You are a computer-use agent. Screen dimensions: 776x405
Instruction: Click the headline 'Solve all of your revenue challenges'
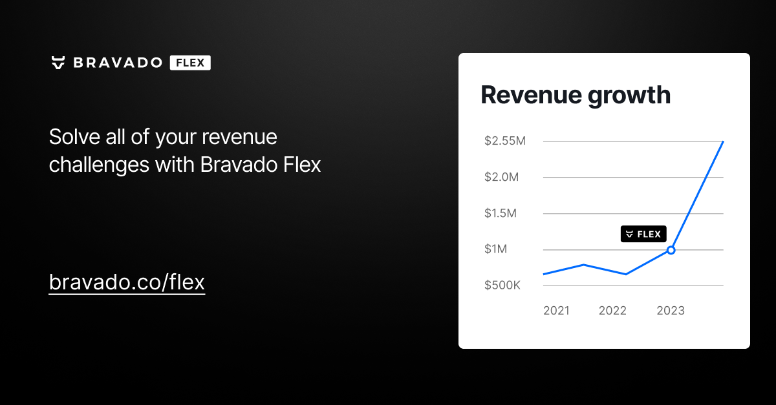tap(185, 151)
